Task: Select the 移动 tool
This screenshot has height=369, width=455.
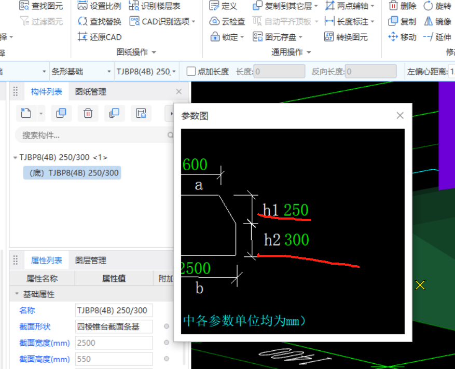Action: (402, 37)
